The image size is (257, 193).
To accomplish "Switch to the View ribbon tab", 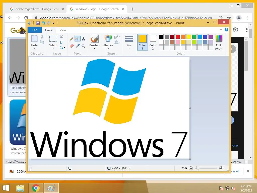I will (x=63, y=30).
